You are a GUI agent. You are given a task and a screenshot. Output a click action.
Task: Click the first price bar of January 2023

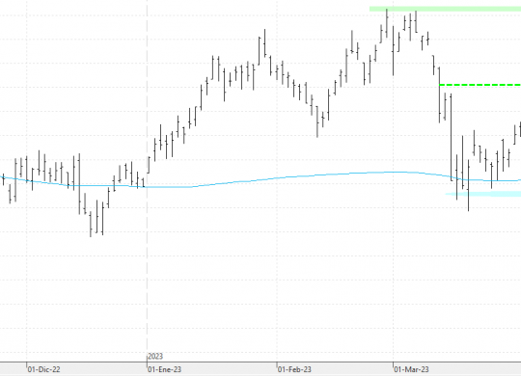click(x=149, y=165)
